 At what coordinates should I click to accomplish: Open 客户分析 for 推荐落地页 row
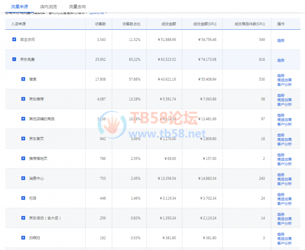(284, 164)
